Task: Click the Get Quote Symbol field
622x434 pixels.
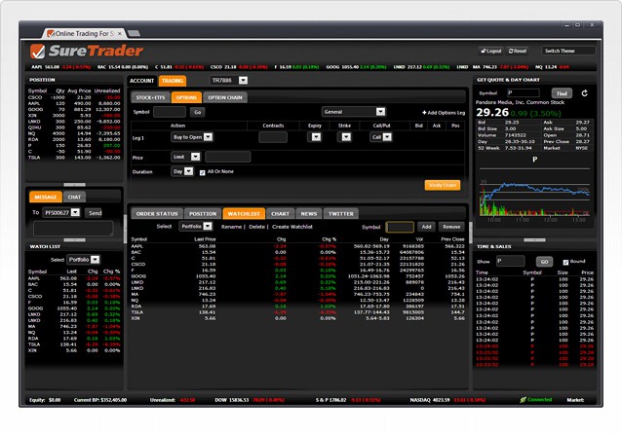Action: coord(524,93)
